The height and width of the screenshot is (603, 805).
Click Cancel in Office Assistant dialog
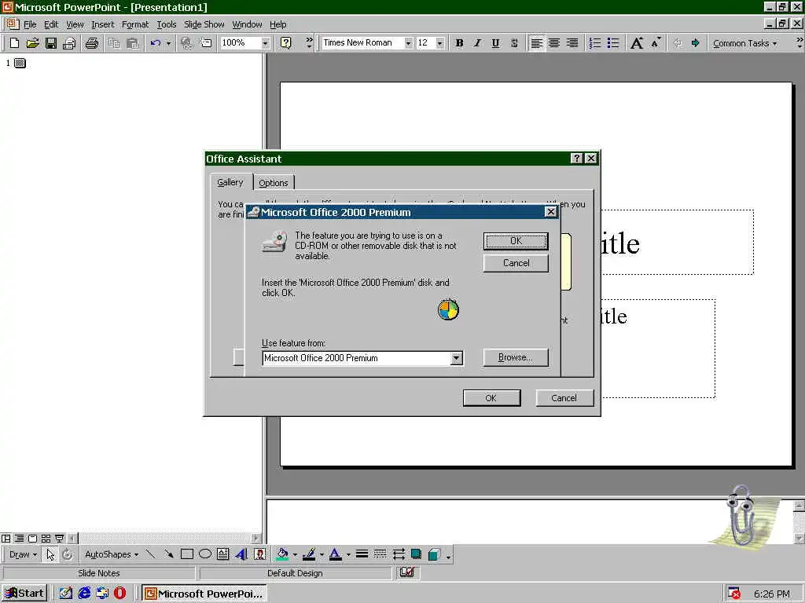point(564,398)
